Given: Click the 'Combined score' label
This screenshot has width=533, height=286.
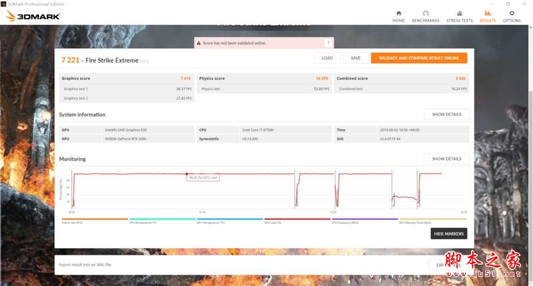Looking at the screenshot, I should tap(352, 78).
